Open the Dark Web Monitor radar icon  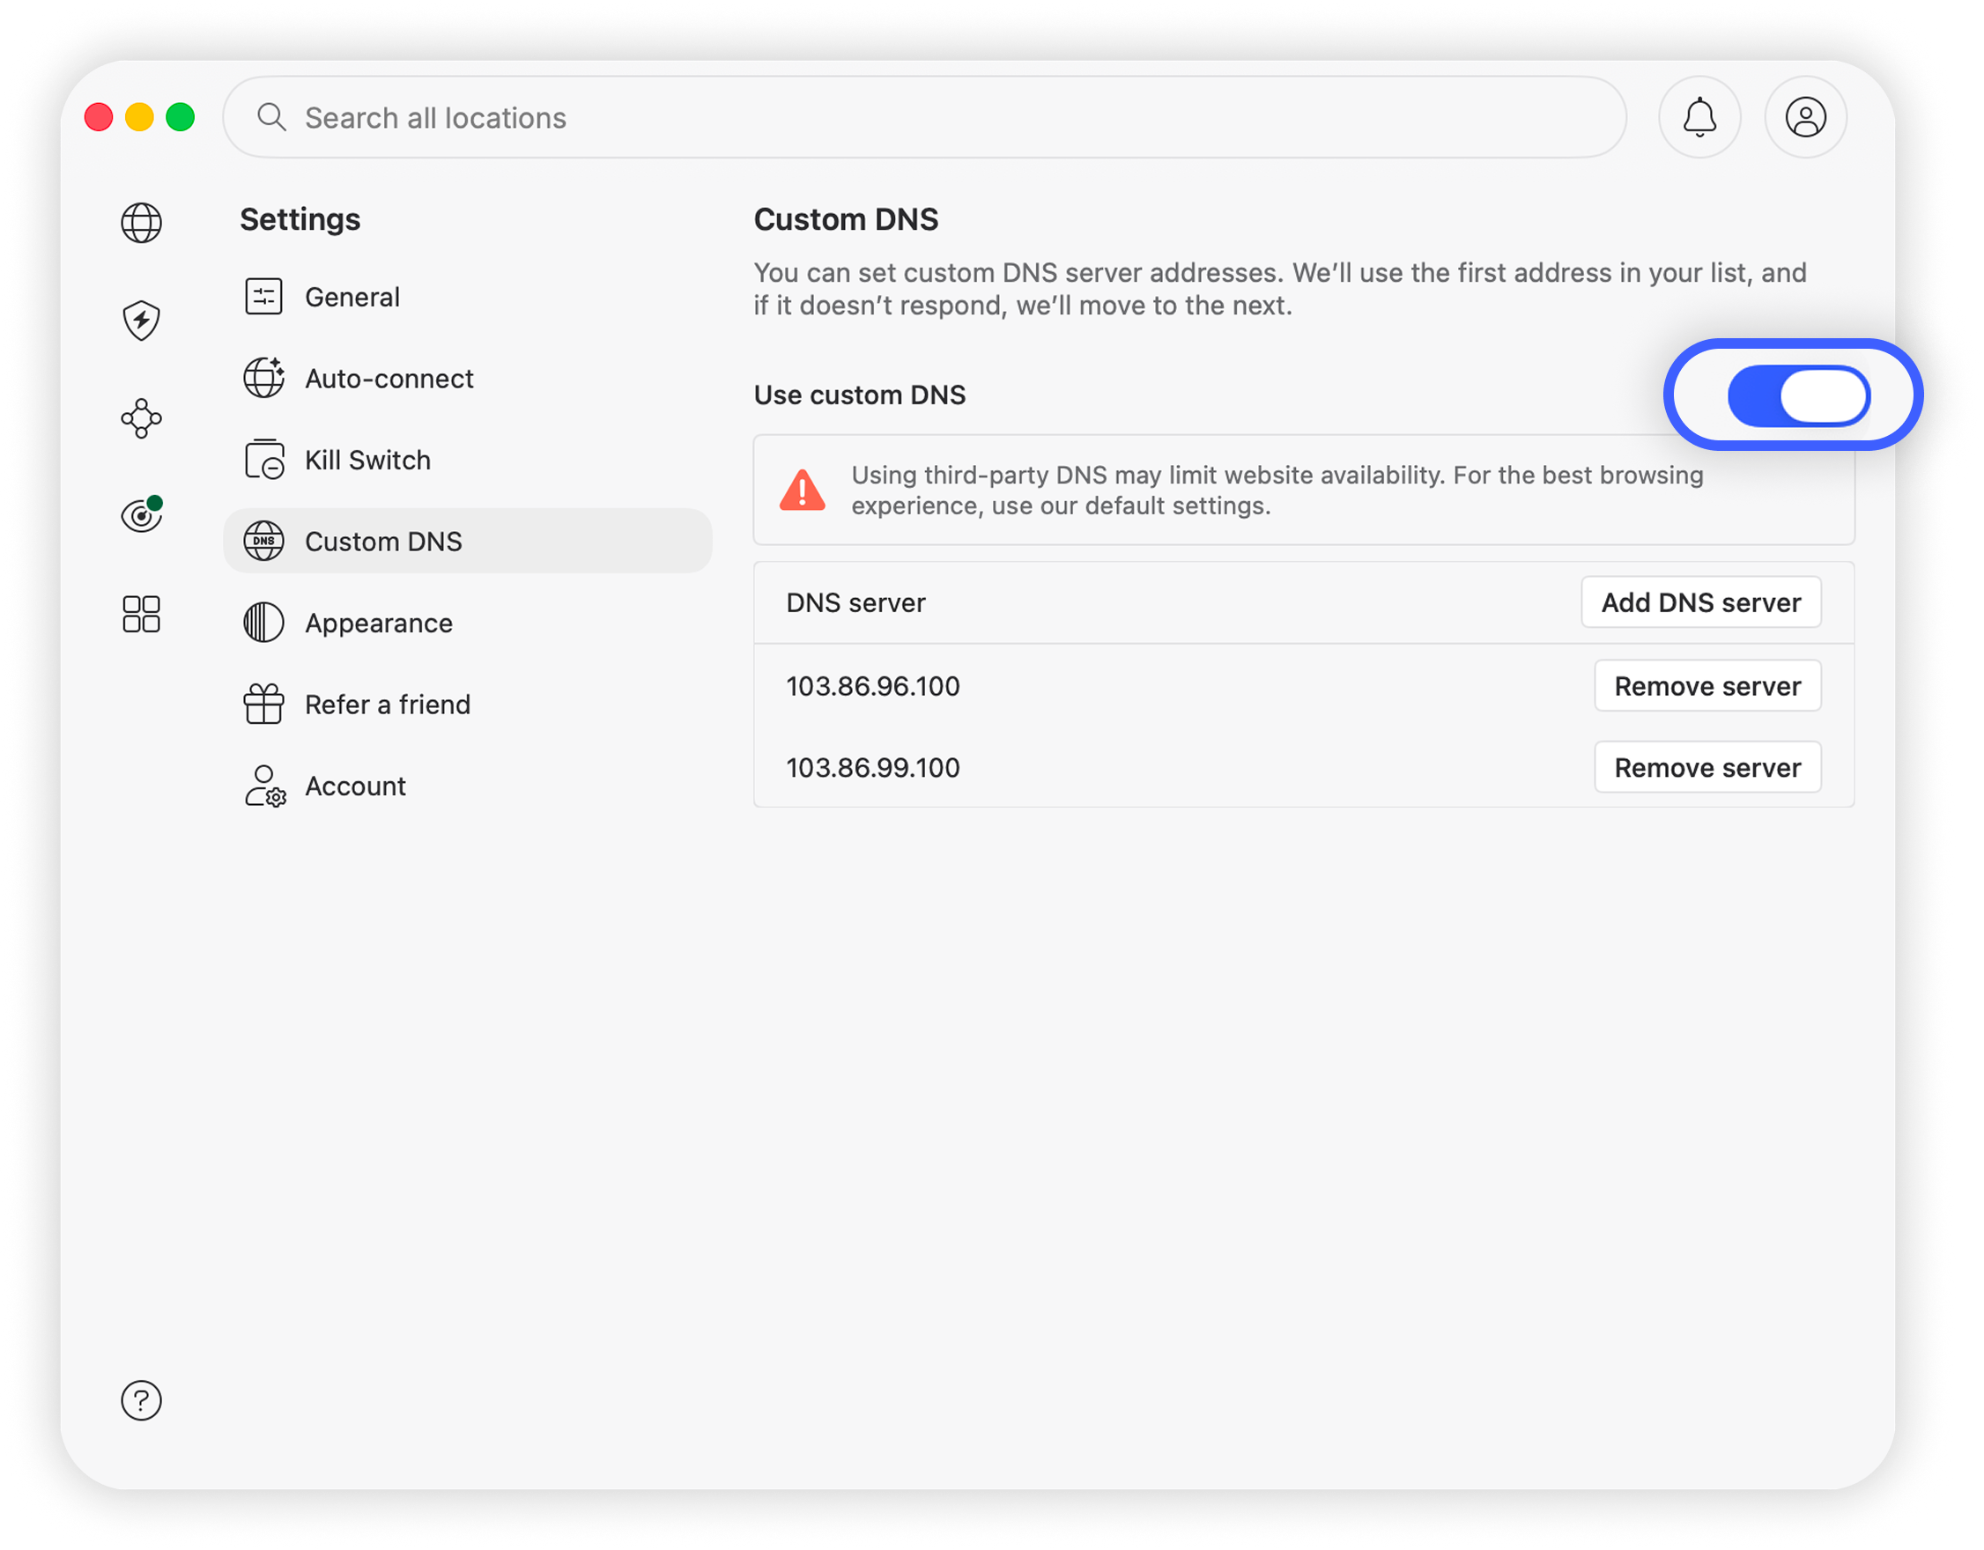(142, 515)
